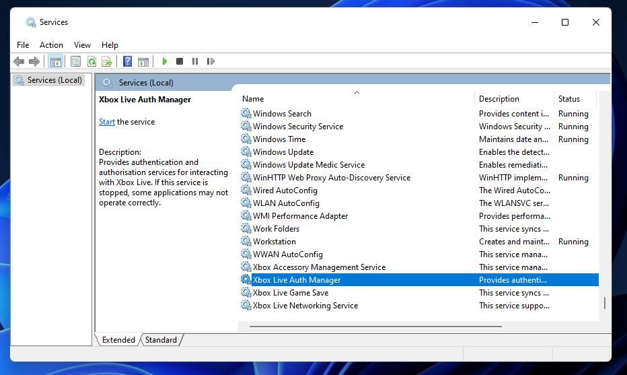
Task: Select WinHTTP Web Proxy Auto-Discovery Service row
Action: [418, 178]
